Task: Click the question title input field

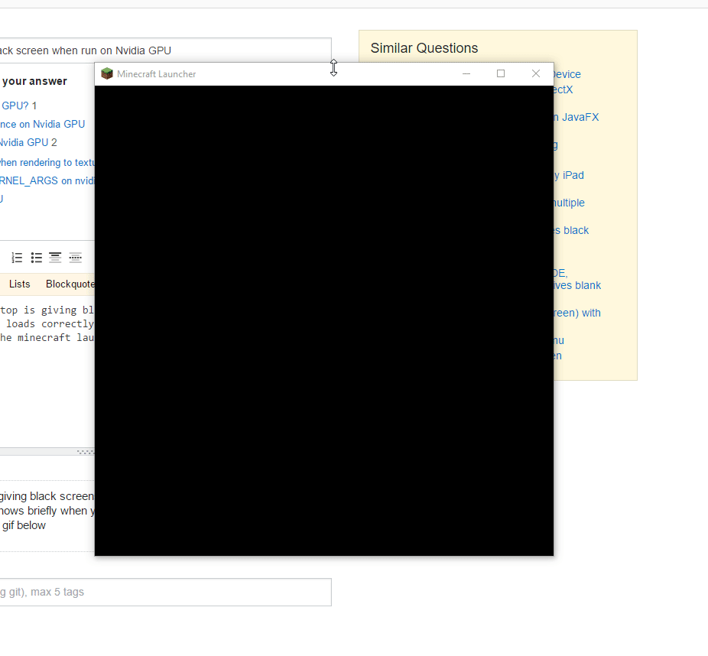Action: pos(166,50)
